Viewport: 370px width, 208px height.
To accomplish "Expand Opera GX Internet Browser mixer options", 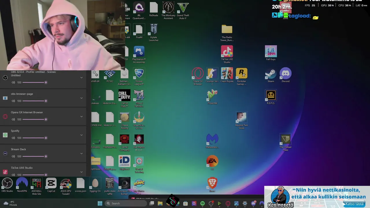I will coord(82,116).
